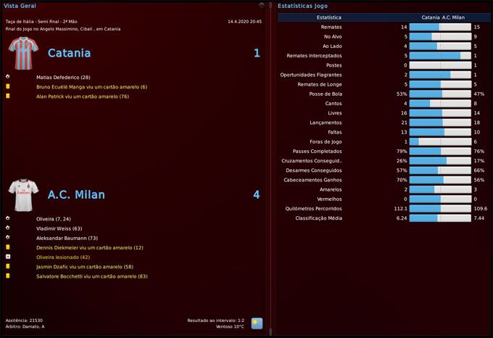Screen dimensions: 493x338
Task: Select Jasmin Dzafic yellow card event
Action: click(x=85, y=266)
